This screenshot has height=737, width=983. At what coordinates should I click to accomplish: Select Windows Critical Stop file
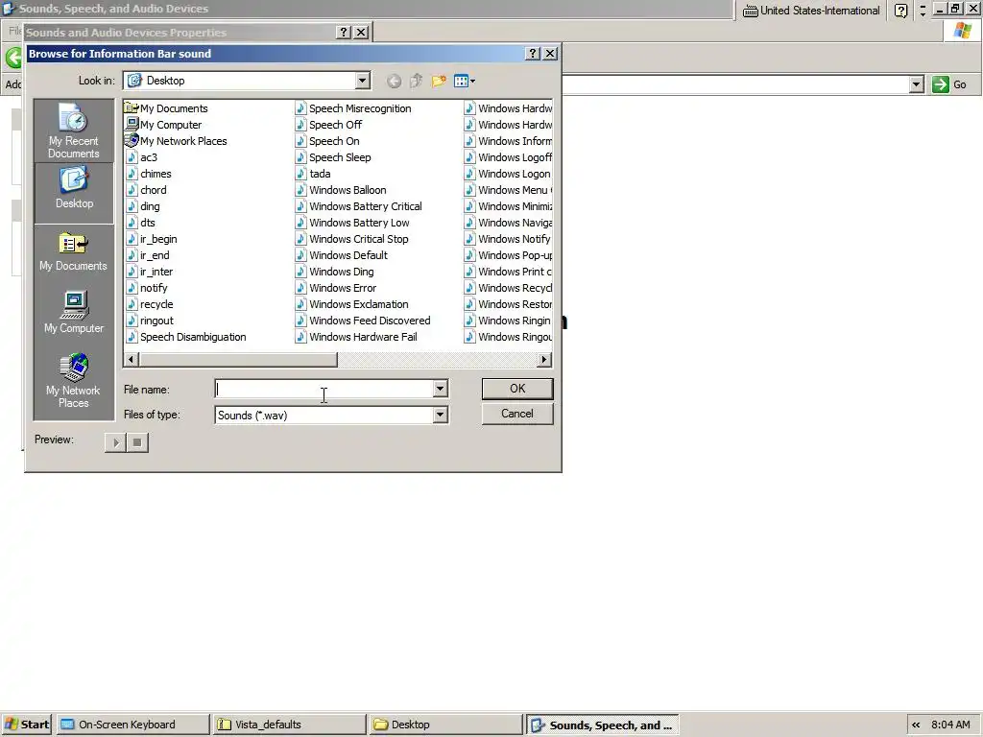point(351,239)
